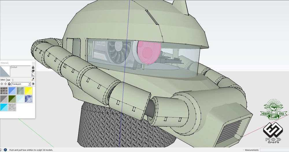Pick the blue translucent glass swatch
The height and width of the screenshot is (152, 289).
point(12,91)
